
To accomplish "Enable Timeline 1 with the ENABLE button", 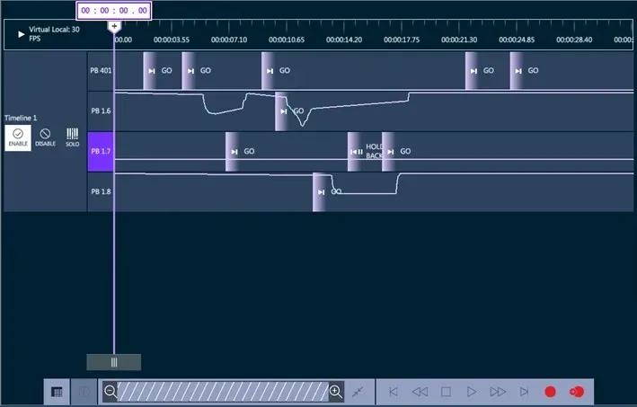I will (18, 137).
